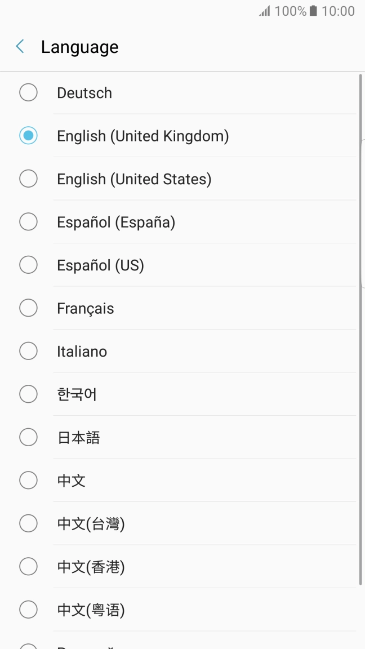This screenshot has height=649, width=365.
Task: Select Español (US) as the device language
Action: pyautogui.click(x=28, y=264)
